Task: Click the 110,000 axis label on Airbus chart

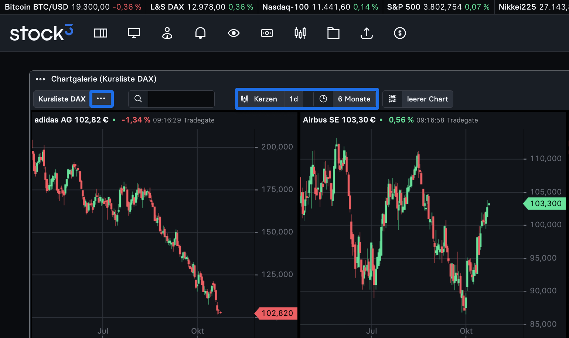Action: (x=546, y=159)
